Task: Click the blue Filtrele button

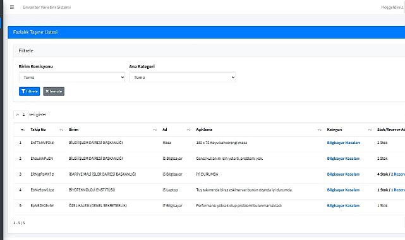Action: [30, 92]
